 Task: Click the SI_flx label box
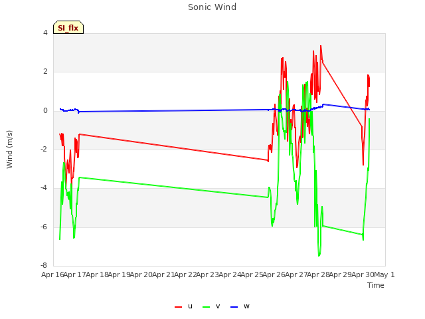tap(68, 27)
